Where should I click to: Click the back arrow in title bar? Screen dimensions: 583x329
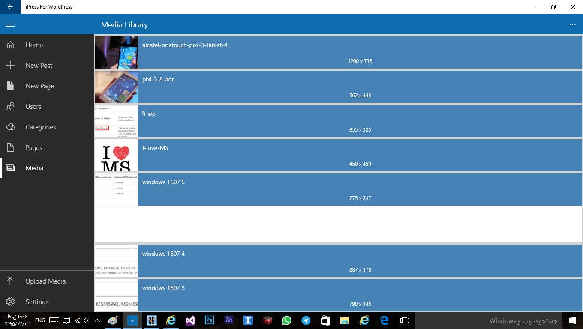click(x=10, y=7)
